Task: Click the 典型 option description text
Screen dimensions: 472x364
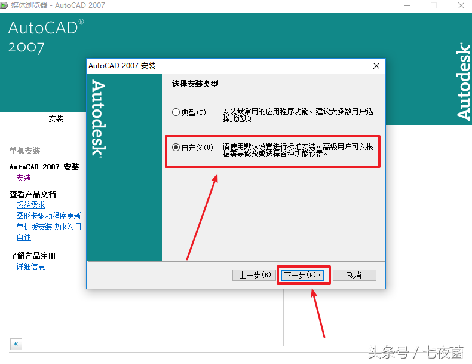Action: [x=298, y=115]
